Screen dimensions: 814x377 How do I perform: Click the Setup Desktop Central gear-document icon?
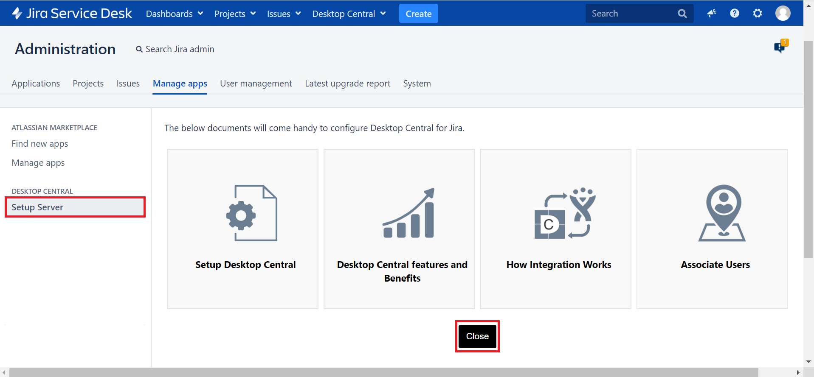coord(252,213)
